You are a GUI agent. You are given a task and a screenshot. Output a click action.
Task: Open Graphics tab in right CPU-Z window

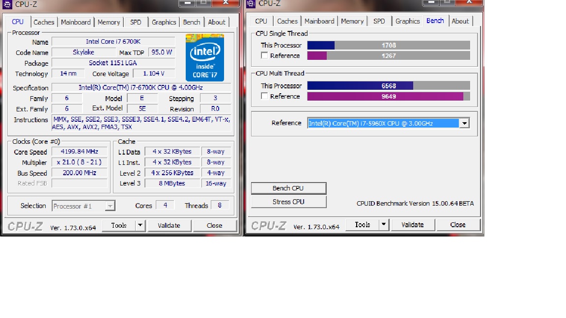click(x=407, y=21)
